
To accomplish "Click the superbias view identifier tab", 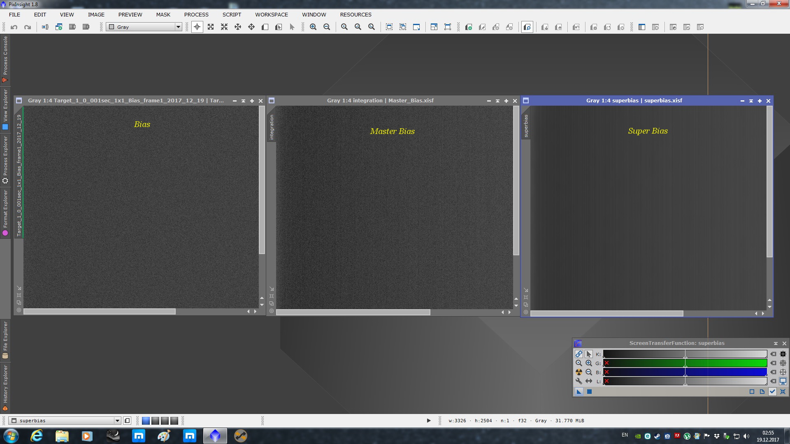I will pyautogui.click(x=526, y=126).
